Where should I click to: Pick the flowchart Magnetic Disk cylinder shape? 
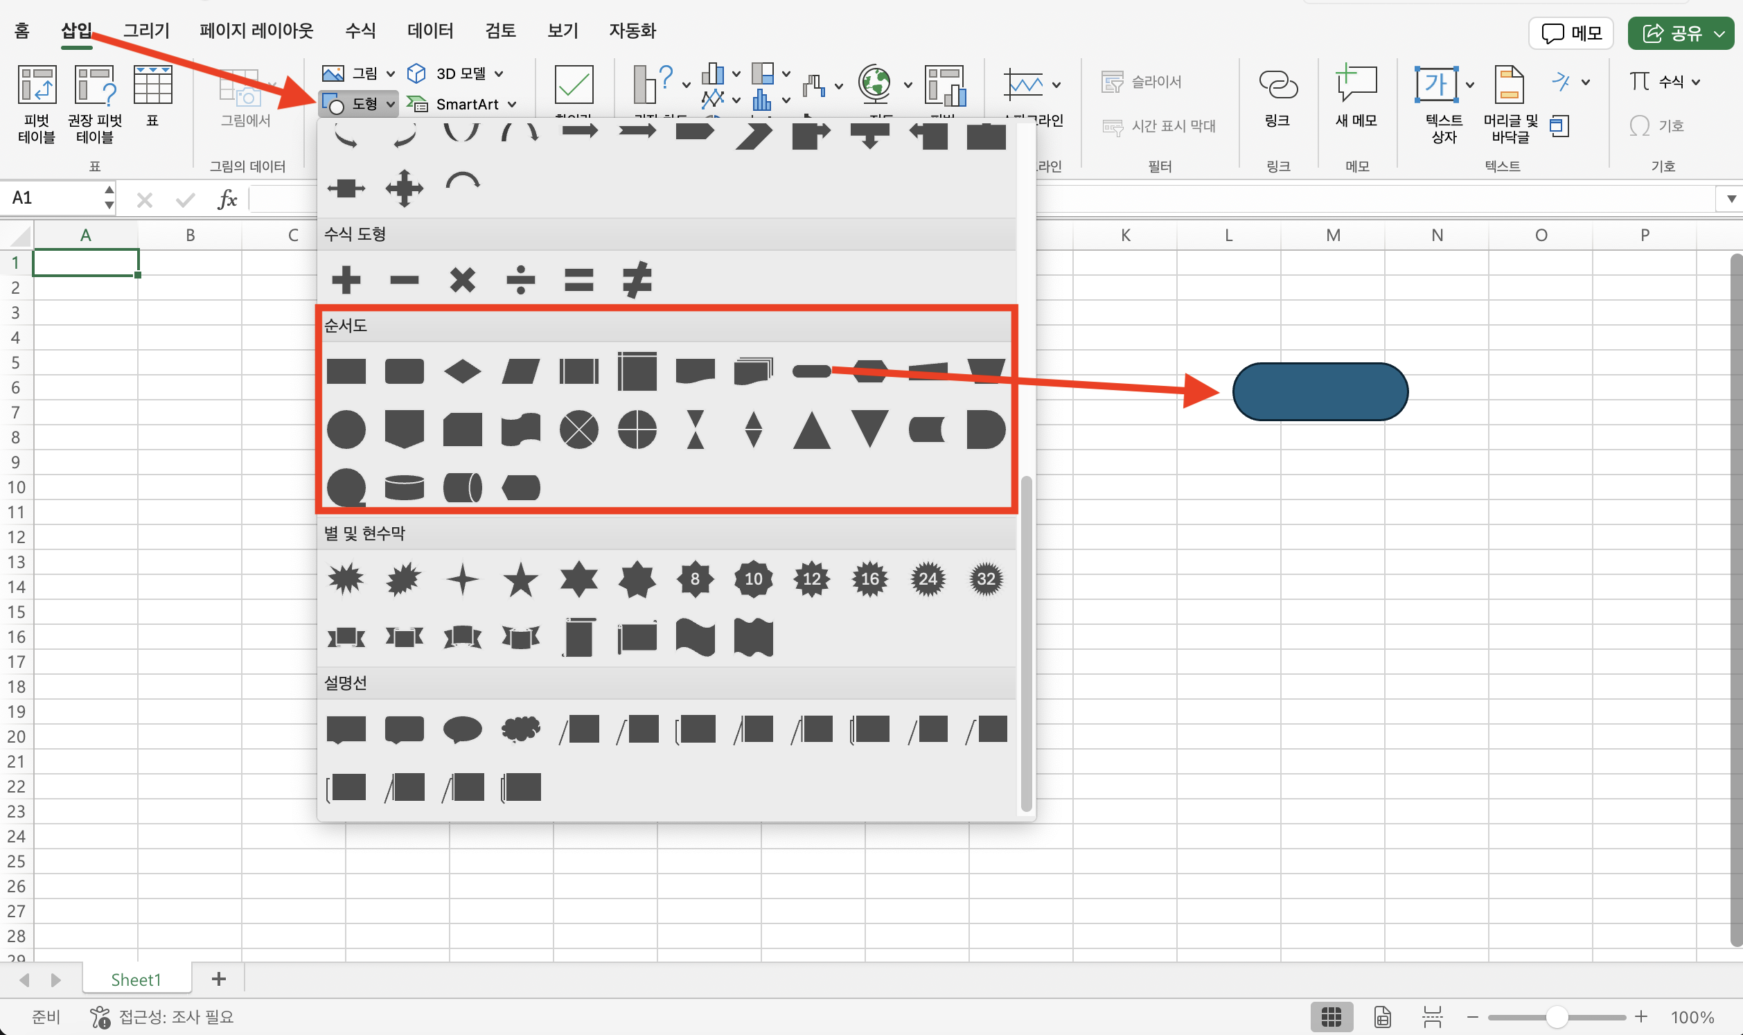[x=405, y=488]
